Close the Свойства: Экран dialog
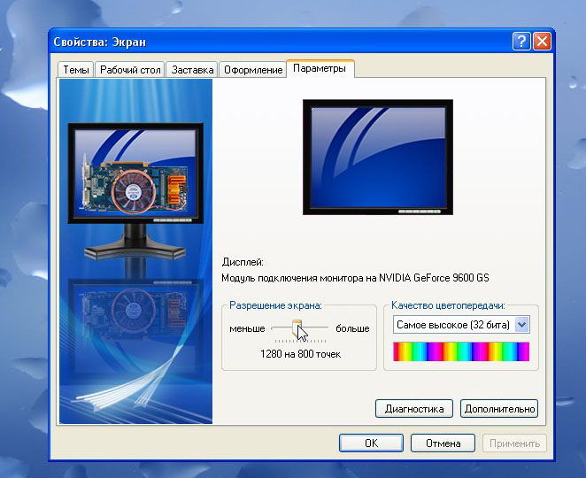The height and width of the screenshot is (478, 586). tap(542, 41)
